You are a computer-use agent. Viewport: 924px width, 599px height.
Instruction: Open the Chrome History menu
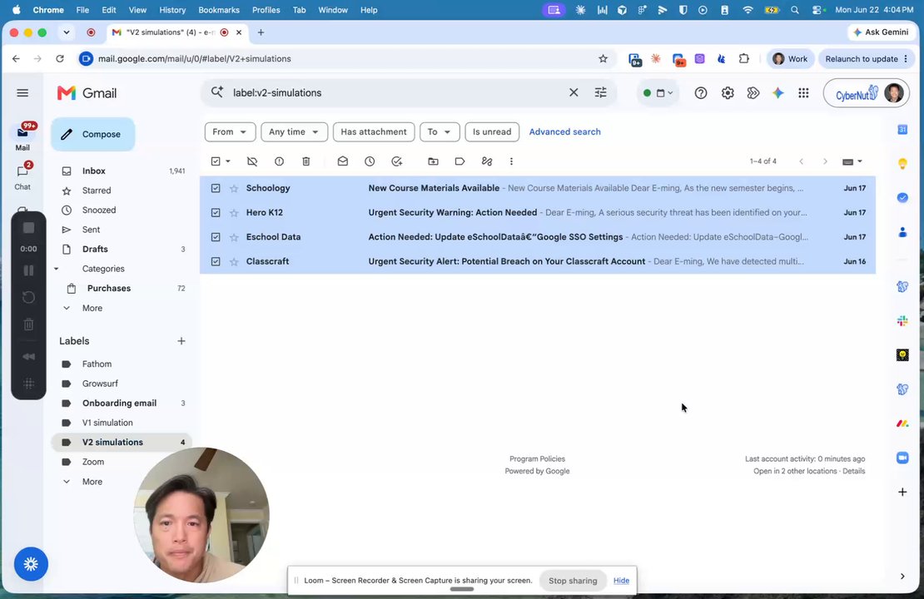pyautogui.click(x=172, y=10)
